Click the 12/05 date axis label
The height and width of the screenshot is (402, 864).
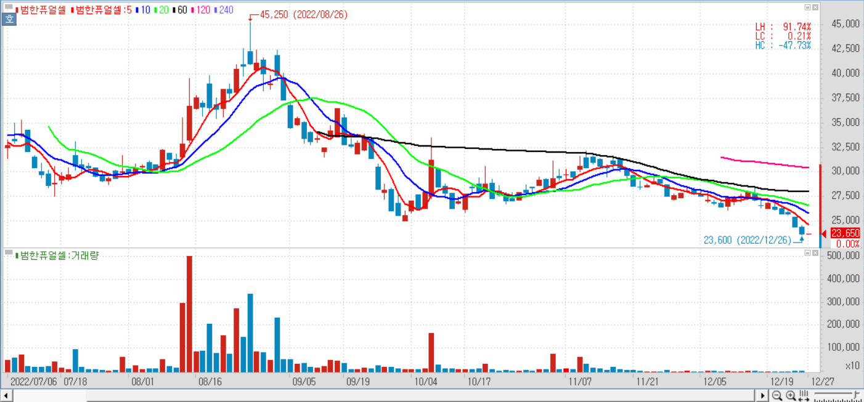coord(715,382)
